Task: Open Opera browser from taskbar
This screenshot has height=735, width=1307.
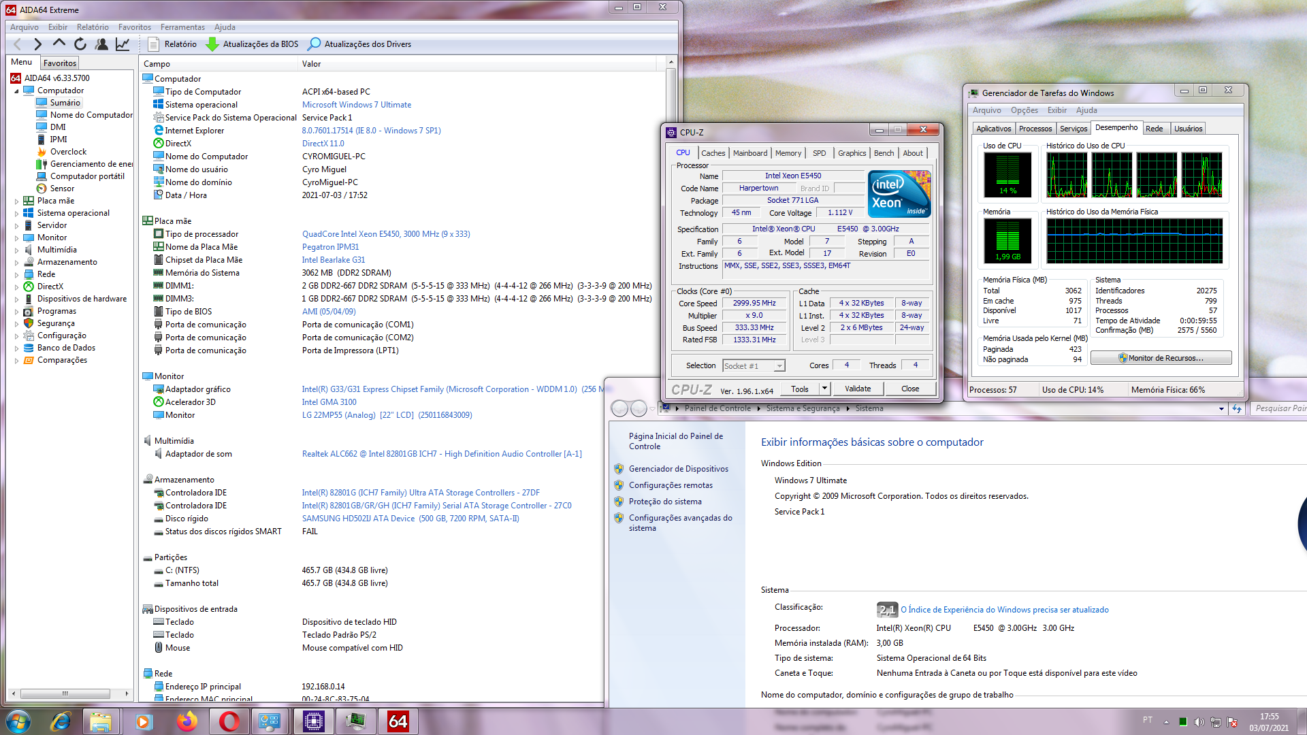Action: (x=229, y=721)
